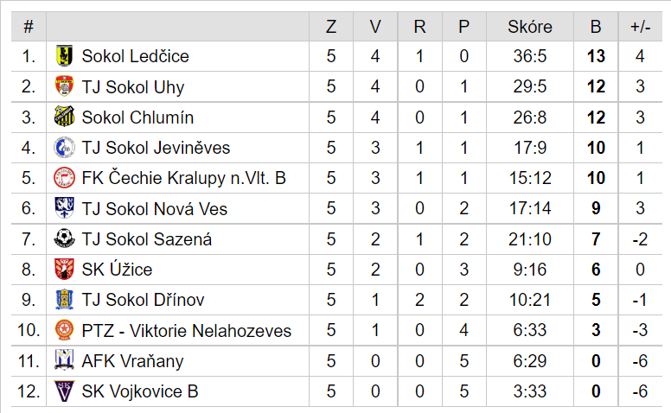
Task: Sort table by the Skóre column header
Action: (x=530, y=27)
